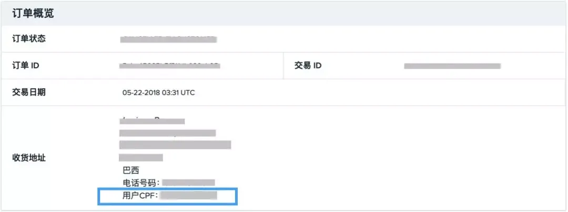Click the 电话号码 label
Viewport: 568px width, 212px height.
pos(141,183)
